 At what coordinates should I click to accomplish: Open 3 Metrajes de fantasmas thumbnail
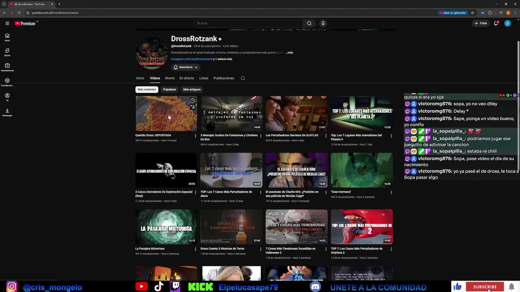[232, 114]
